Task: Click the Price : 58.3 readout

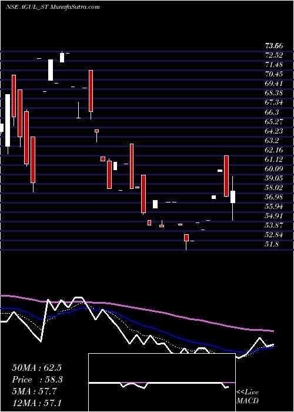Action: pyautogui.click(x=37, y=380)
